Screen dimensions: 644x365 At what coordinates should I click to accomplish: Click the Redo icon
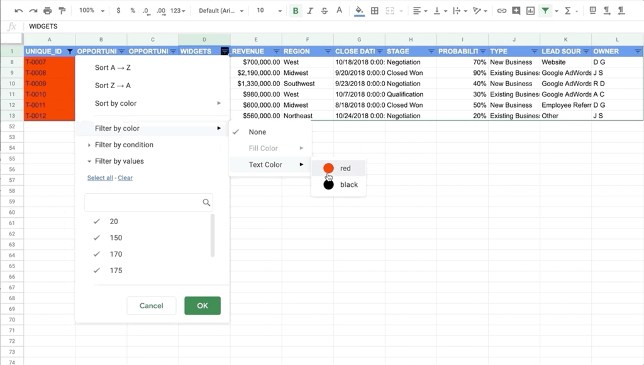click(x=33, y=11)
